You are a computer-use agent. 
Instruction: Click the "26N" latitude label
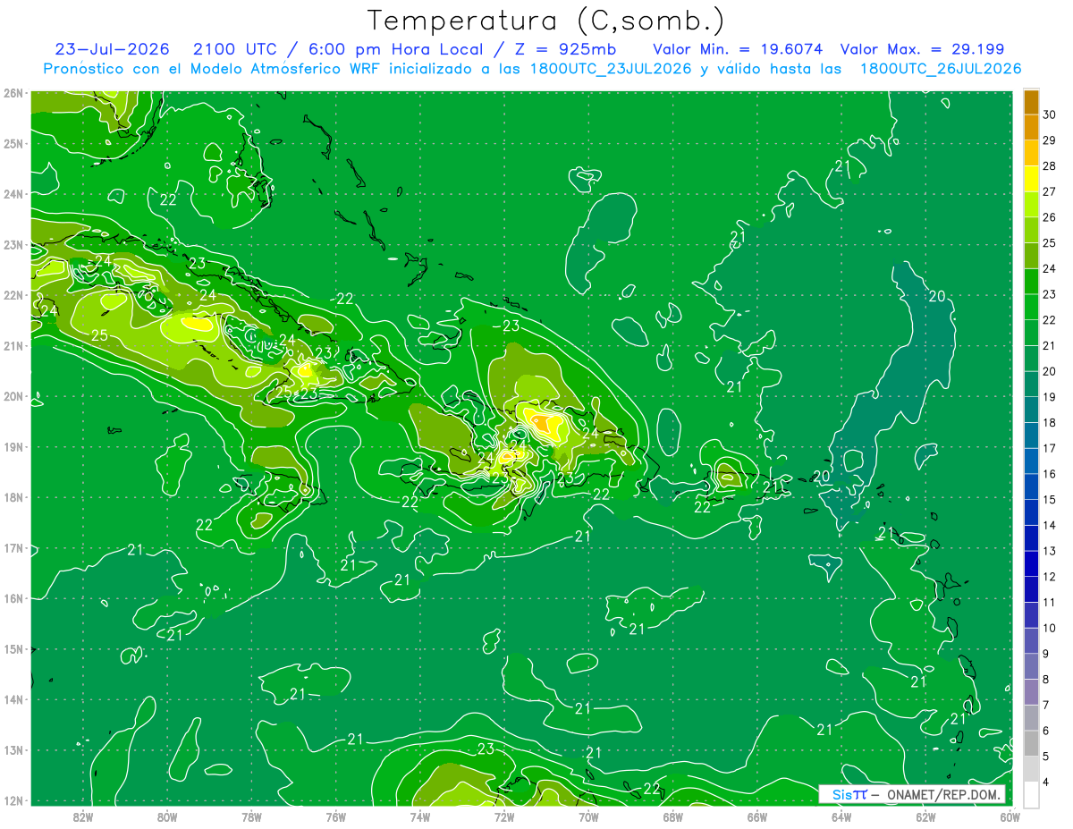[13, 93]
